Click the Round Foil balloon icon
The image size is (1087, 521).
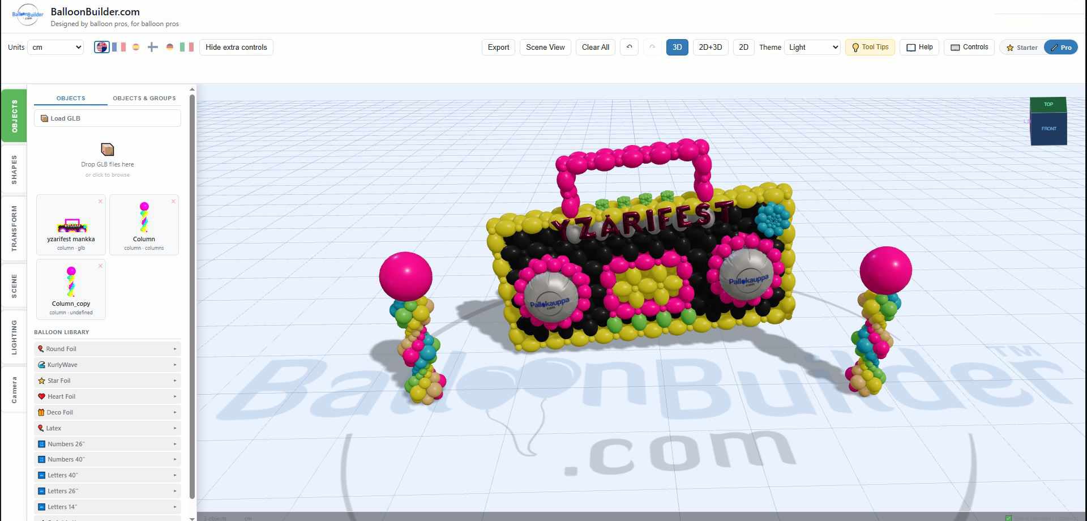pyautogui.click(x=41, y=349)
